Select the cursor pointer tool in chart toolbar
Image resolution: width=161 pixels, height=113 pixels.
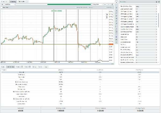click(116, 2)
